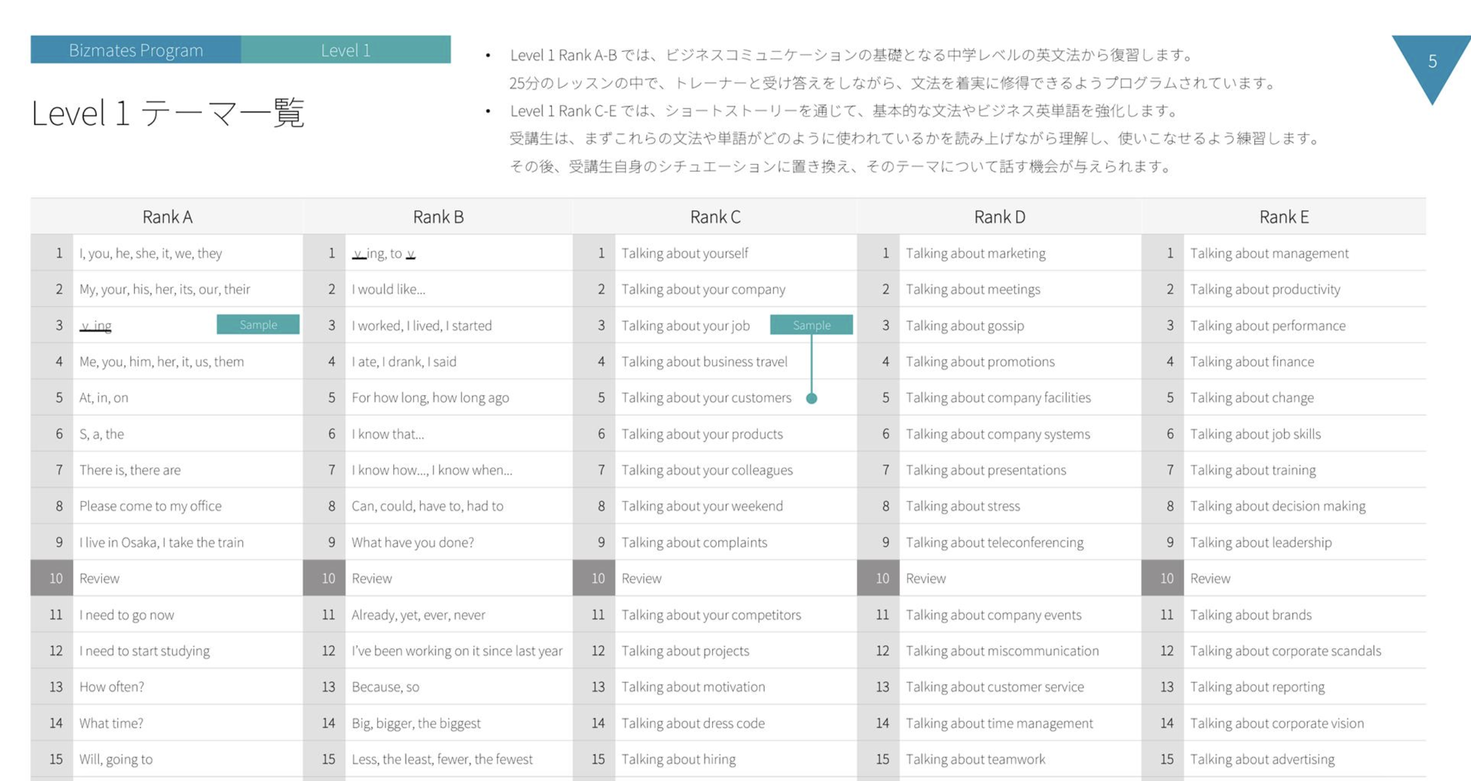Click the page number 5 triangle
1471x781 pixels.
pyautogui.click(x=1432, y=61)
